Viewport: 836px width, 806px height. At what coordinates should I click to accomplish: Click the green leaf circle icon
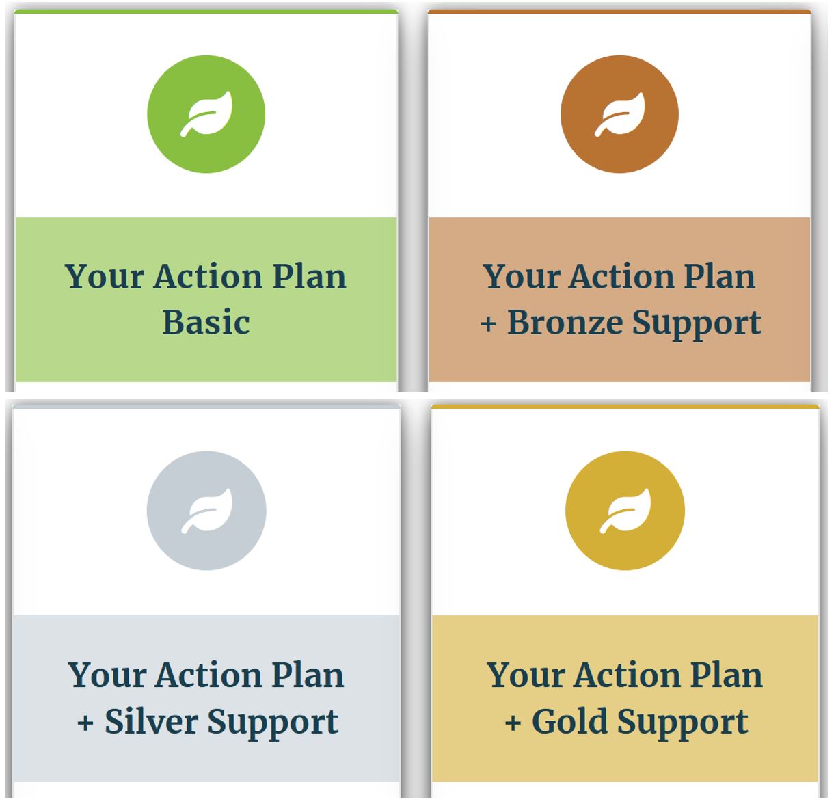(x=206, y=114)
